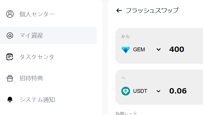
Task: Click the 招待特典 gift box icon
Action: point(10,78)
